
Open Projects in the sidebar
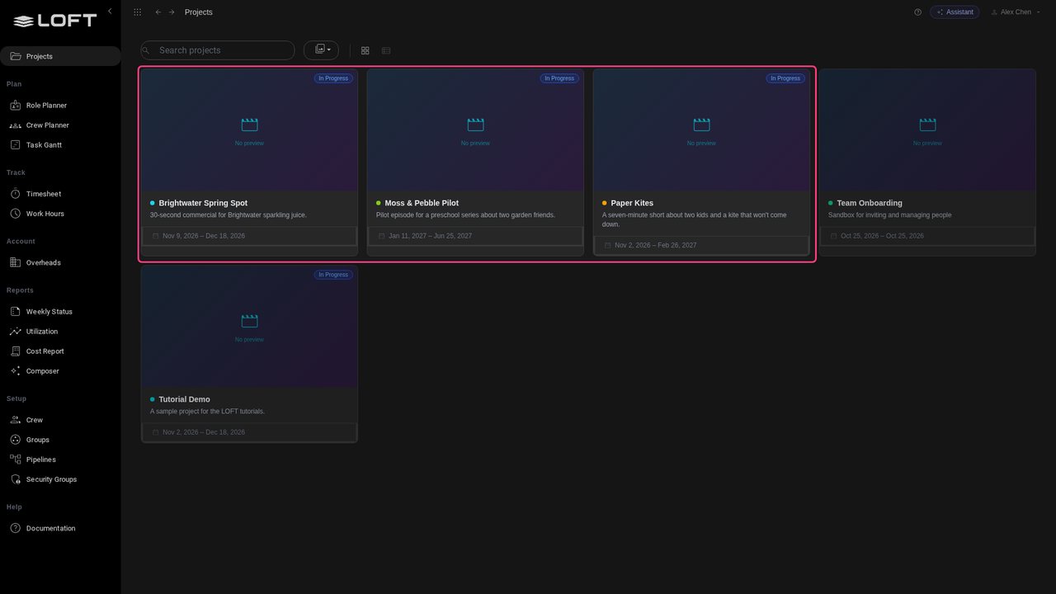(x=60, y=56)
